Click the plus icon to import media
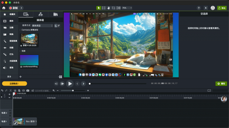 coord(21,77)
